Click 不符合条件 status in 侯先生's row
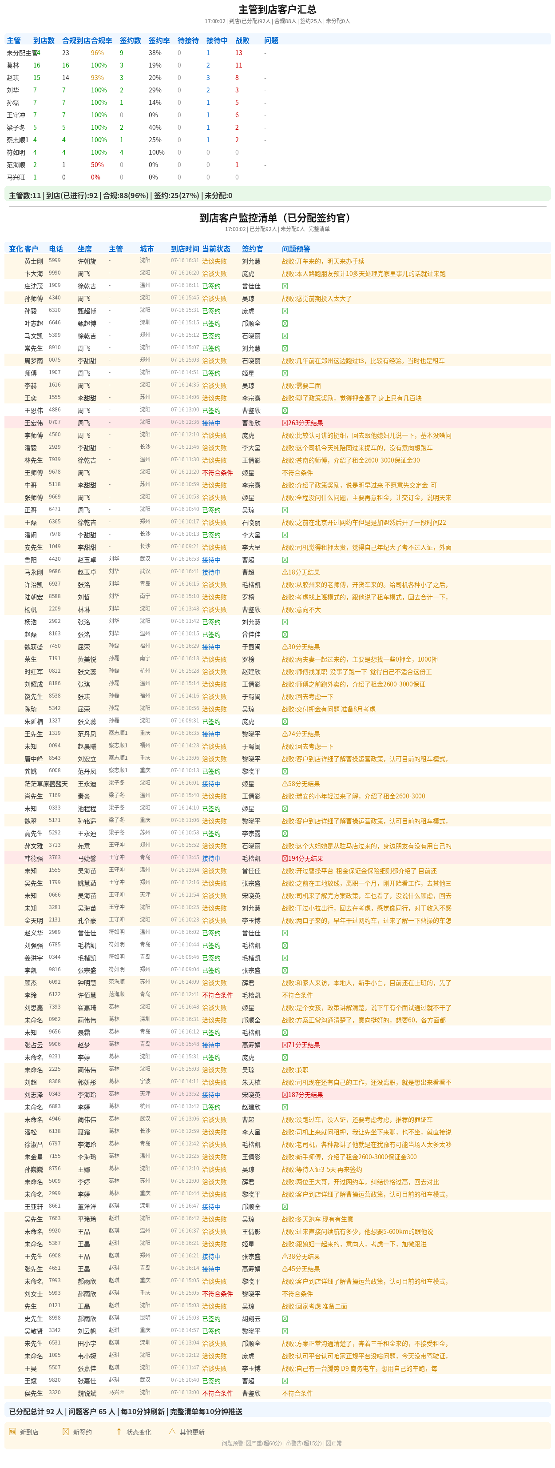This screenshot has height=1468, width=555. tap(218, 1393)
